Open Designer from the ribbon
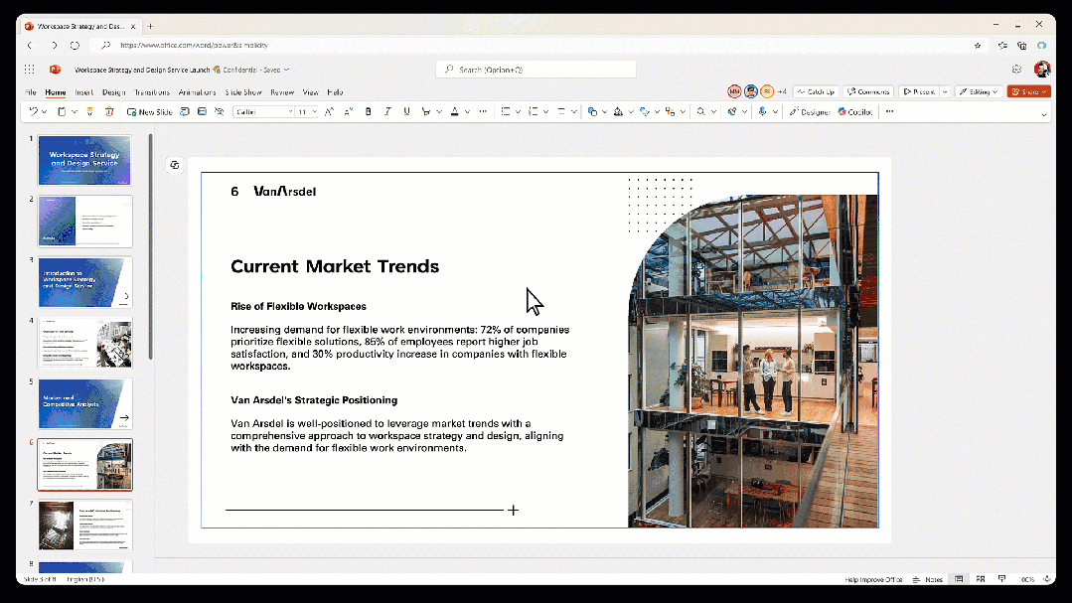The height and width of the screenshot is (603, 1072). [x=810, y=112]
